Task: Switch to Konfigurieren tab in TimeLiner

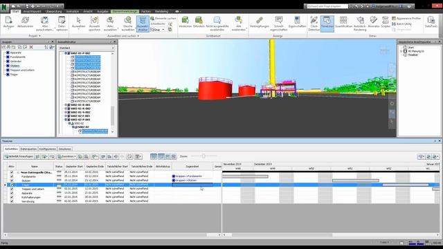Action: point(48,149)
